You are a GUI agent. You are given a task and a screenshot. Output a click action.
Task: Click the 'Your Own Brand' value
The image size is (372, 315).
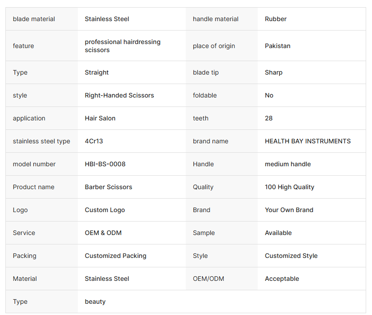[289, 210]
